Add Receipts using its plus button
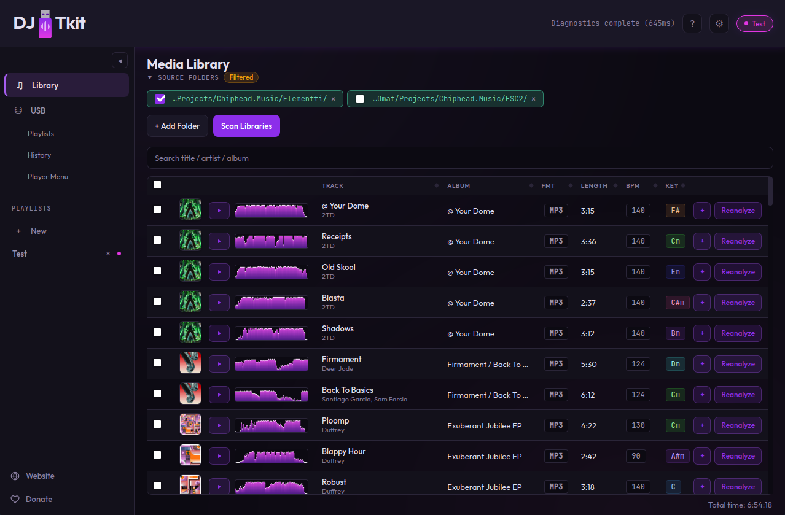785x515 pixels. (x=702, y=241)
